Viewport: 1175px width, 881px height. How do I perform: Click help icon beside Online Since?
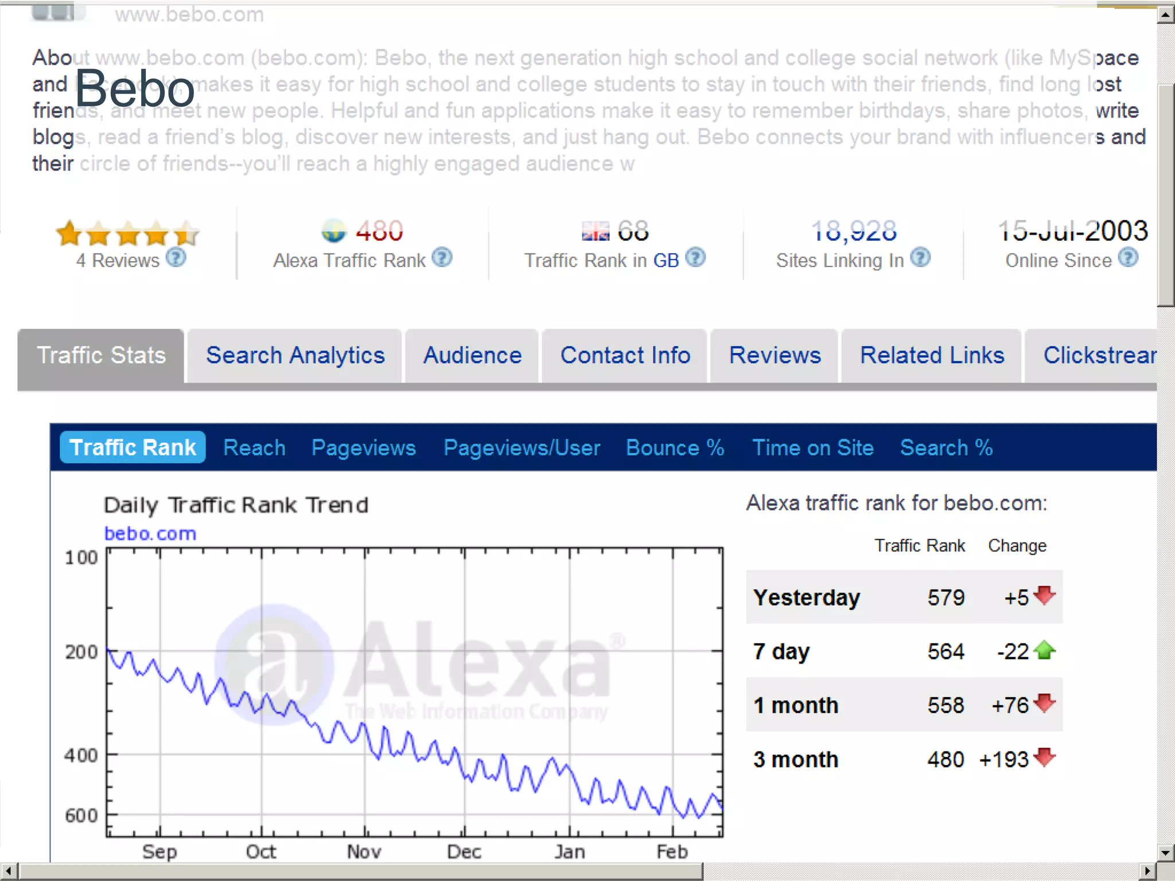pyautogui.click(x=1128, y=258)
